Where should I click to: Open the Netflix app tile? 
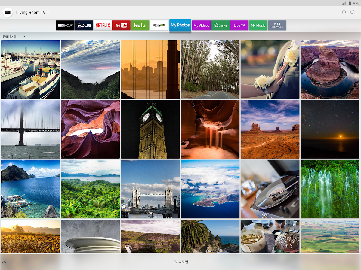pos(103,26)
